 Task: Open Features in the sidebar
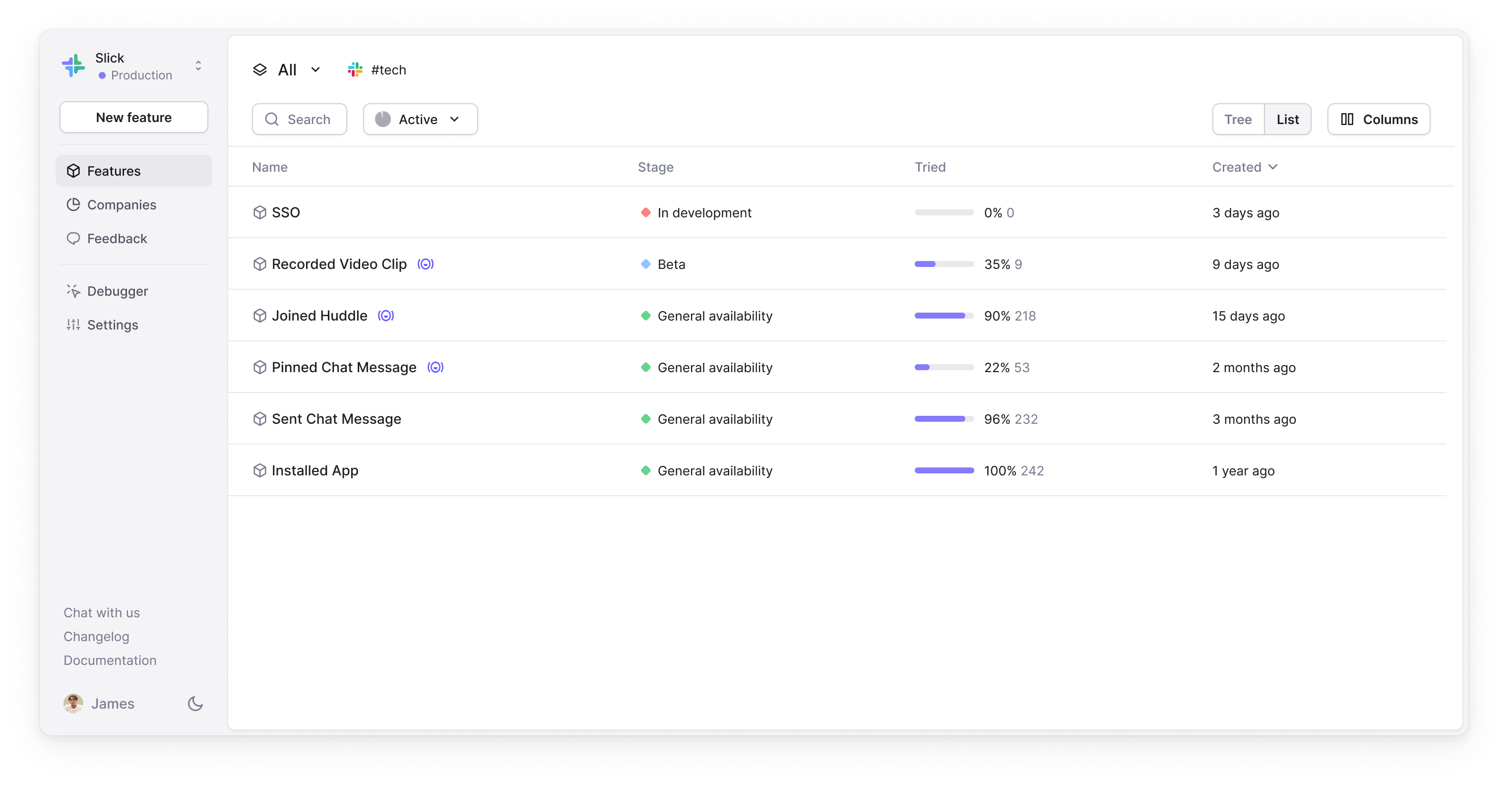click(133, 171)
